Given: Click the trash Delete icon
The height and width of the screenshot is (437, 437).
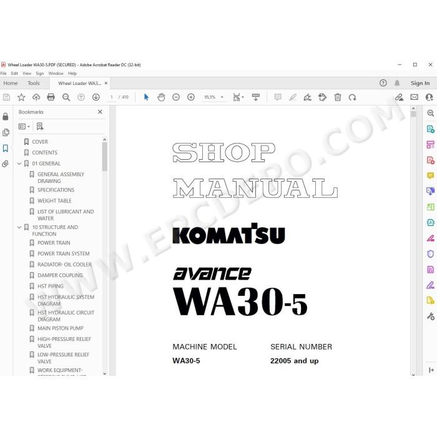Looking at the screenshot, I should pyautogui.click(x=338, y=97).
